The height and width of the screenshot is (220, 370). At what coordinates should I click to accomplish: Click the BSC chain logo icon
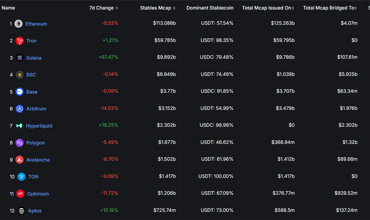20,75
